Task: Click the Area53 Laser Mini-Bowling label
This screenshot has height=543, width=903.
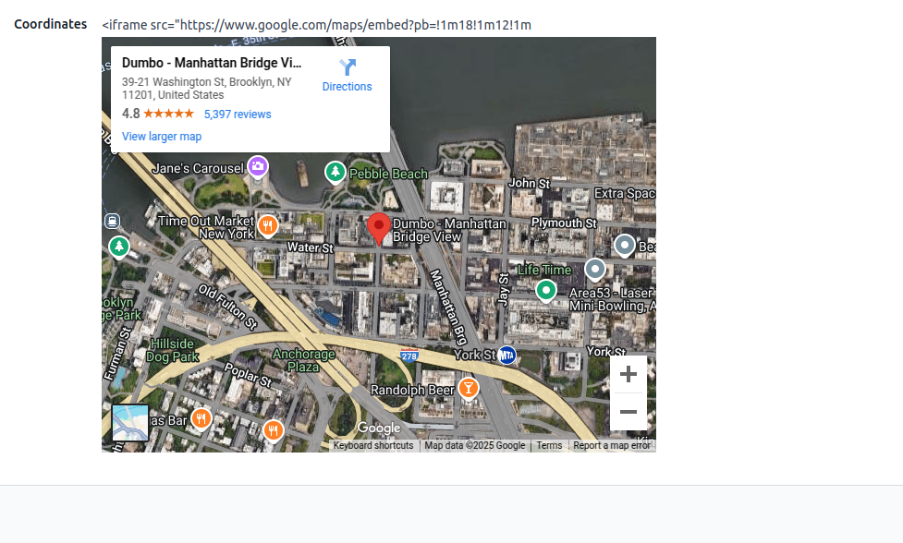Action: click(612, 300)
